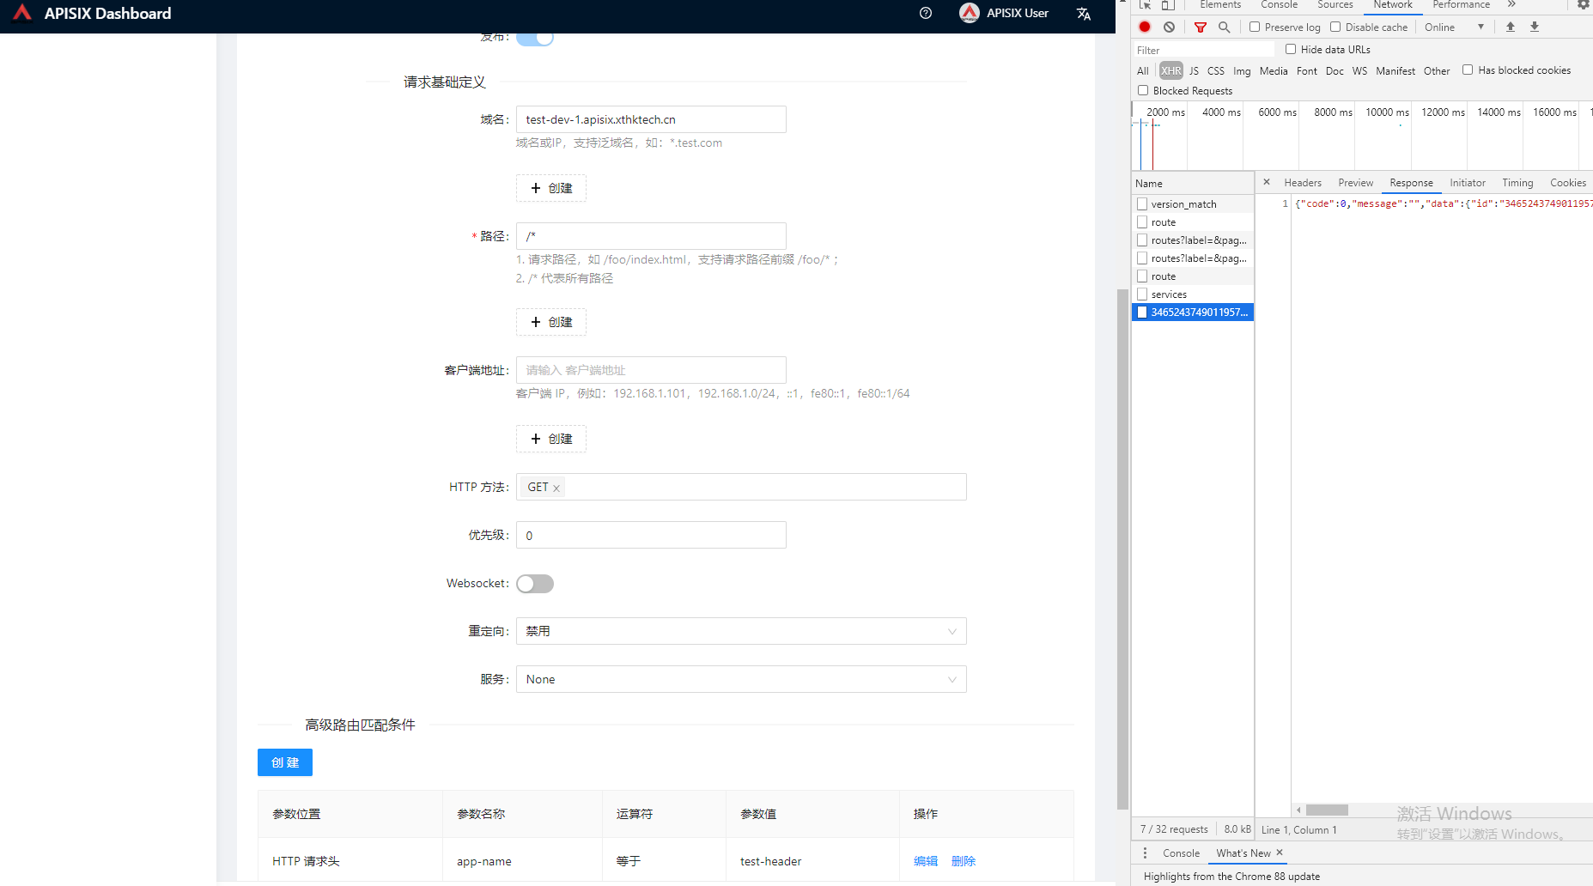
Task: Tick the Disable cache checkbox
Action: (1335, 27)
